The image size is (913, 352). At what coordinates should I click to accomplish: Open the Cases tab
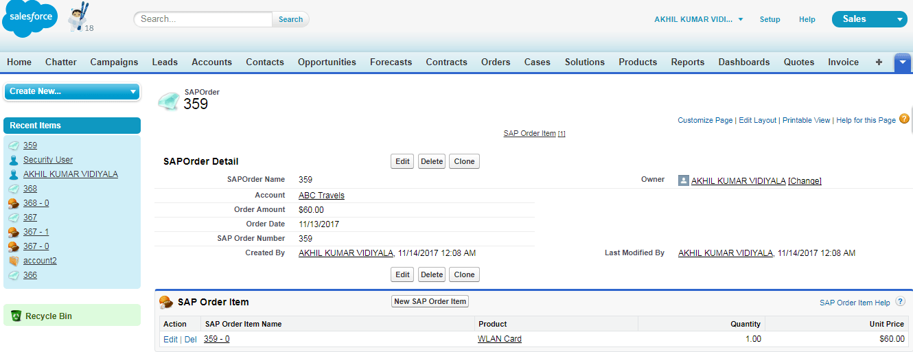538,62
